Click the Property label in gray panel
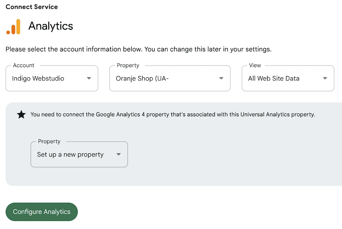342x229 pixels. pyautogui.click(x=49, y=141)
